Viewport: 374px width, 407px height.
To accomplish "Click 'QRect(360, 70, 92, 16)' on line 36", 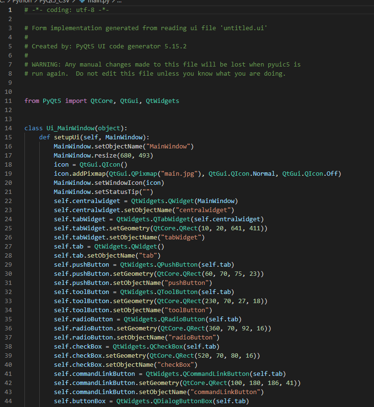I will (x=227, y=328).
